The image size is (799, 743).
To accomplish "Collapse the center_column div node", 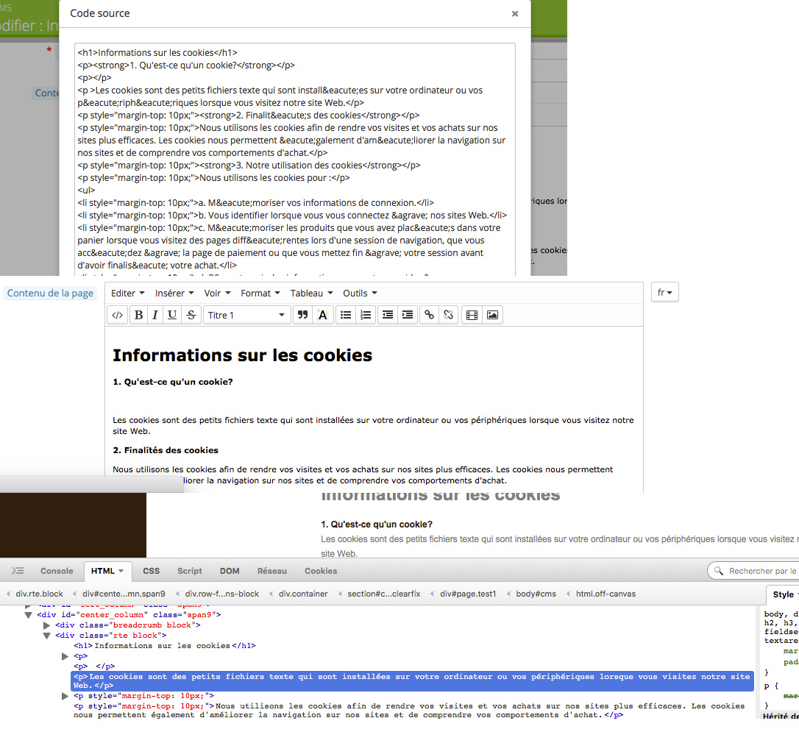I will [x=29, y=615].
